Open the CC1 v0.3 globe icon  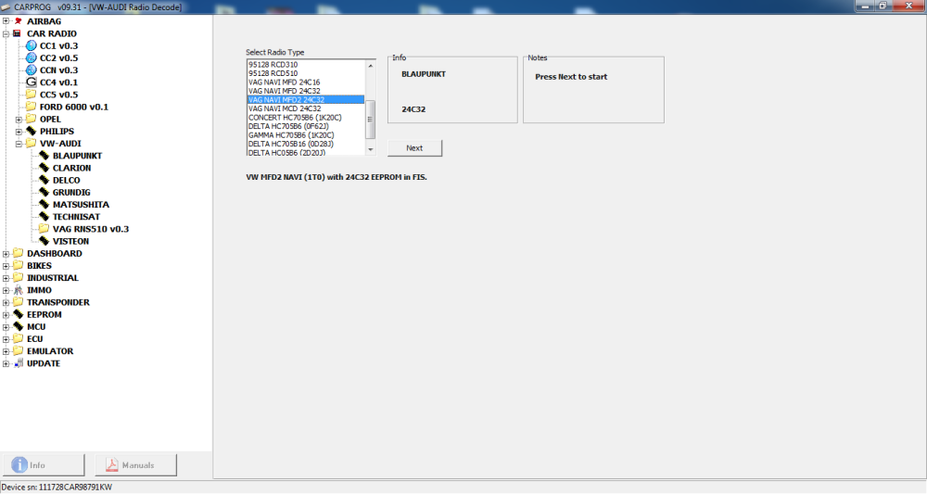point(32,45)
